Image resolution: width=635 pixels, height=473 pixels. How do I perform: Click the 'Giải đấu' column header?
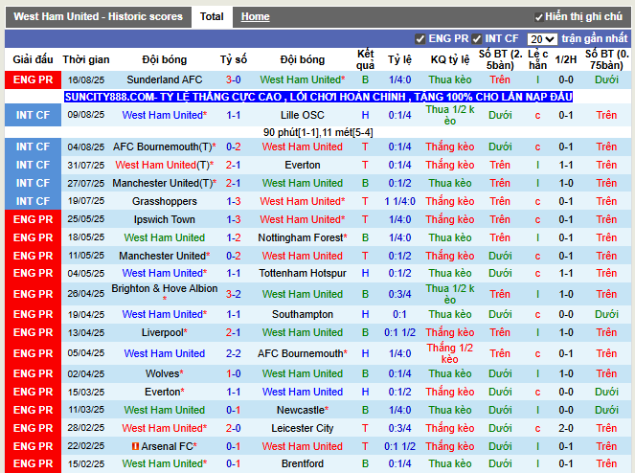33,59
